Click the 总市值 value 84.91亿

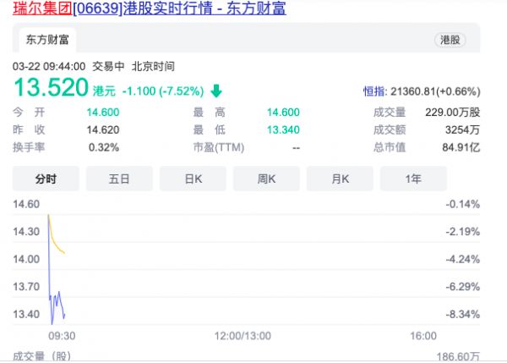462,147
